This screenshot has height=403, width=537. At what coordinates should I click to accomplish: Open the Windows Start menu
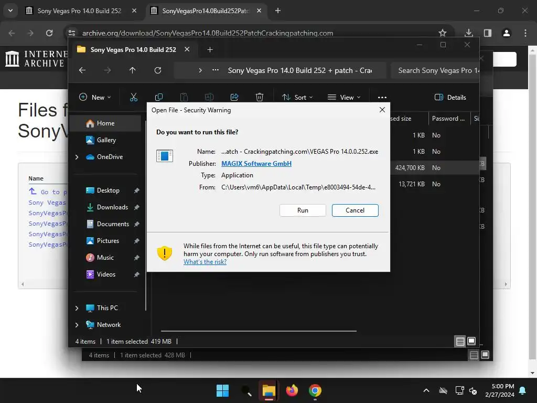222,390
